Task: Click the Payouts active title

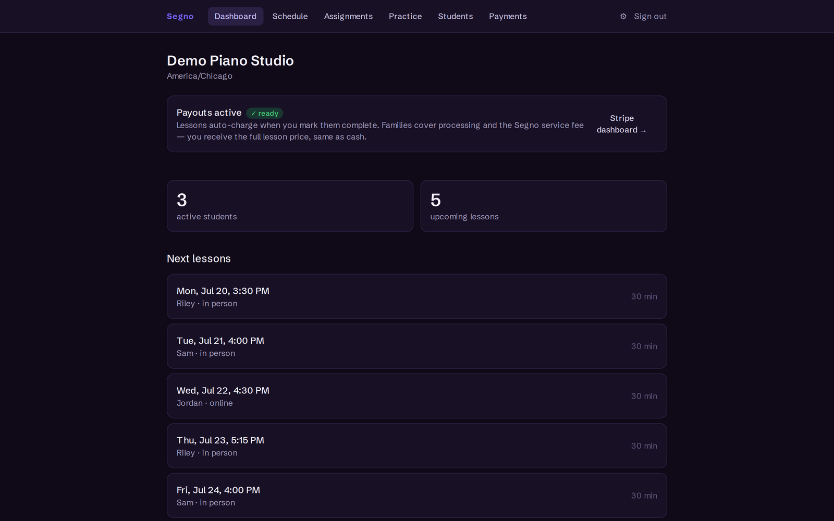Action: tap(209, 113)
